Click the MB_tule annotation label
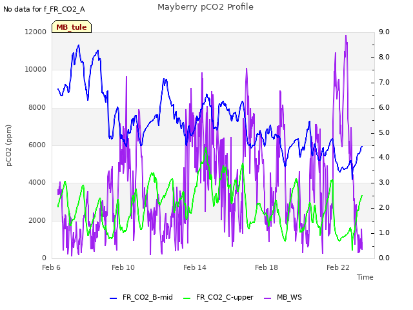Viewport: 413px width, 310px height. pyautogui.click(x=72, y=27)
